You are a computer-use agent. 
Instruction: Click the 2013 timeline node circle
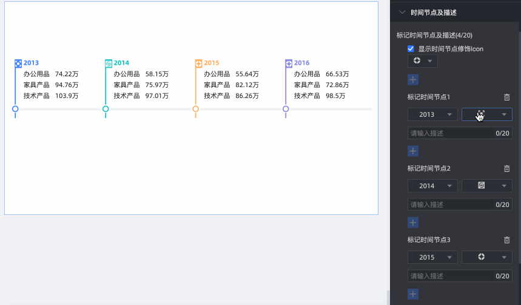tap(15, 109)
